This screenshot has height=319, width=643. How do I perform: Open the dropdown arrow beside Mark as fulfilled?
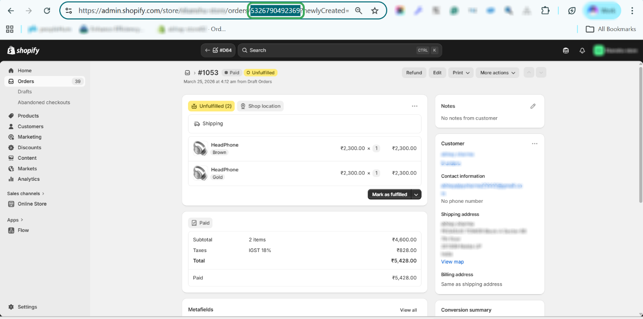coord(417,194)
